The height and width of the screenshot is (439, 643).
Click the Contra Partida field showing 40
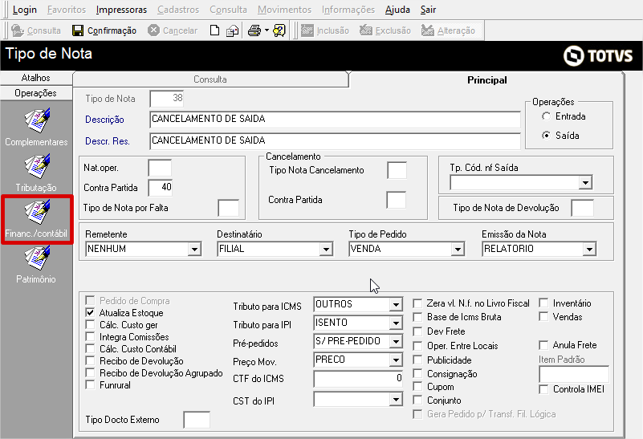161,188
